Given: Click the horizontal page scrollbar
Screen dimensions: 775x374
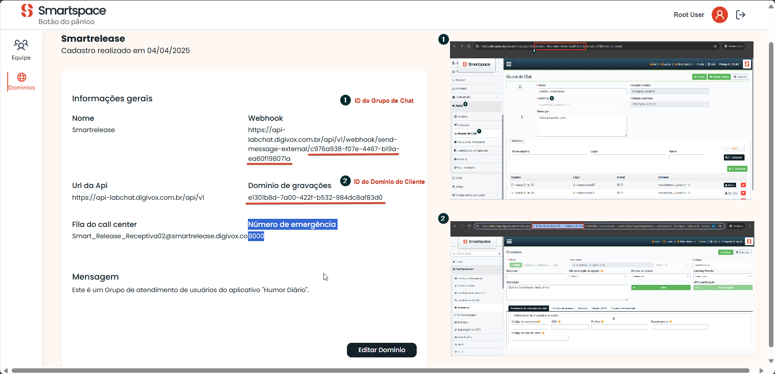Looking at the screenshot, I should tap(380, 371).
